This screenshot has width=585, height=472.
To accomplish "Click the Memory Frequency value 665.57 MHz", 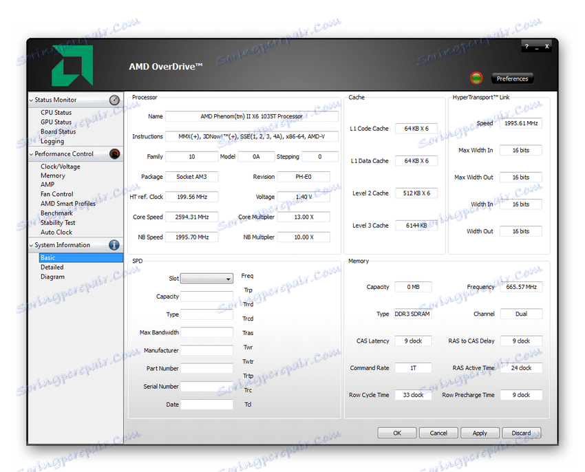I will point(521,287).
